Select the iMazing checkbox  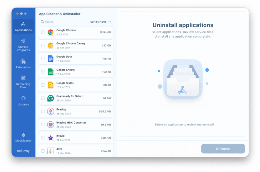43,112
